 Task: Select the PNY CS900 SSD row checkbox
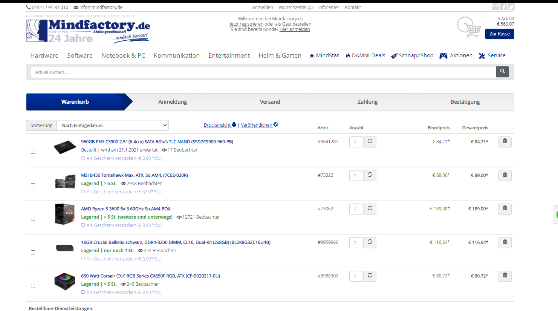click(x=33, y=152)
